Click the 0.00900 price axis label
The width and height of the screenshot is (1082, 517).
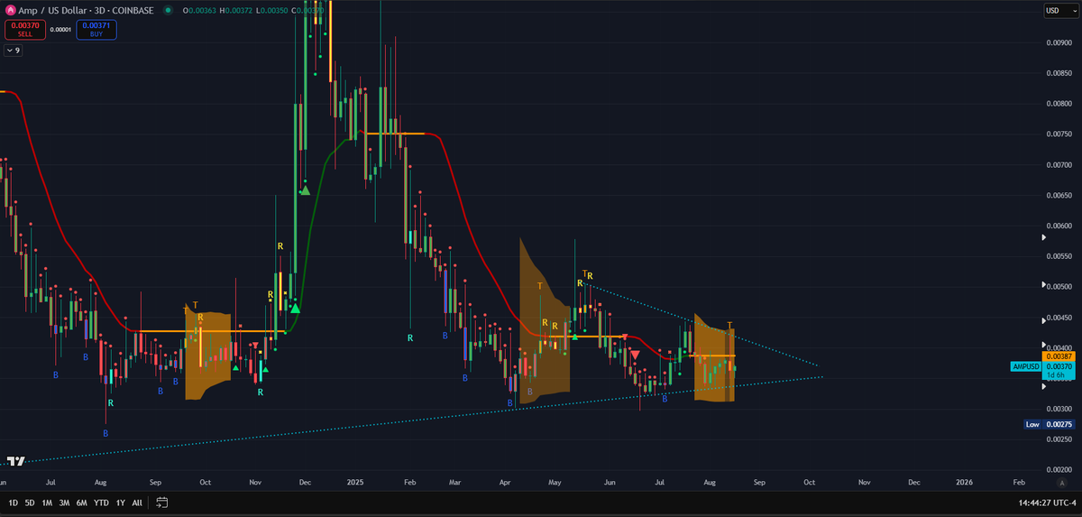pos(1059,42)
